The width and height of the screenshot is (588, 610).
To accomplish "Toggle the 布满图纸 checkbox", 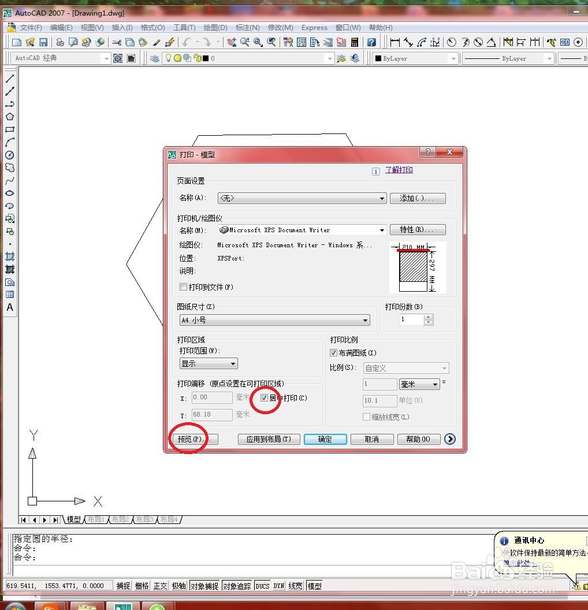I will coord(333,353).
